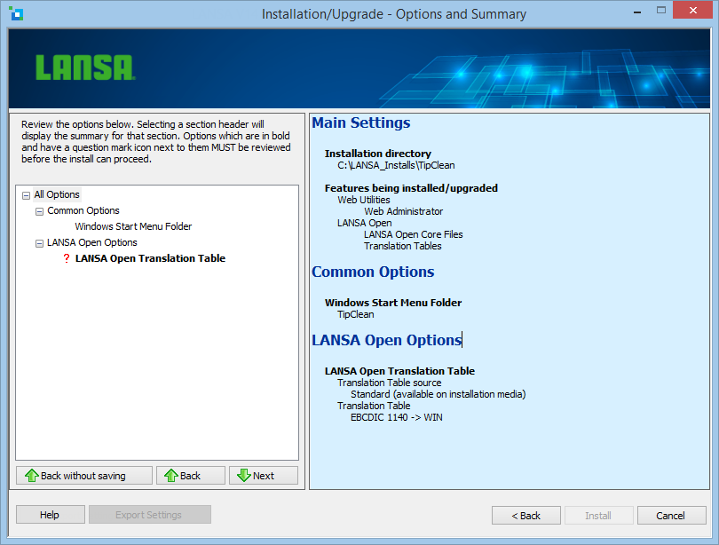This screenshot has height=545, width=719.
Task: Click 'EBCDIC 1140 -> WIN' value
Action: pyautogui.click(x=397, y=417)
